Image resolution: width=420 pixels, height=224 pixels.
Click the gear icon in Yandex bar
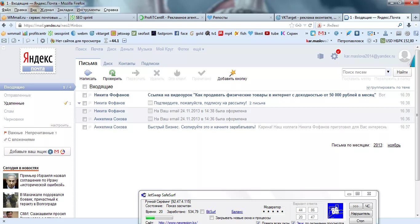tap(43, 41)
